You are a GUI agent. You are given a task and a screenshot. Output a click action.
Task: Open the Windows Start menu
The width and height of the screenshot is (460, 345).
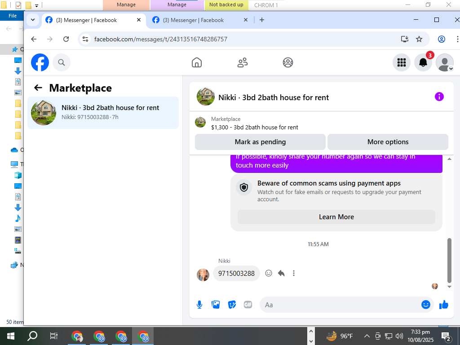11,336
